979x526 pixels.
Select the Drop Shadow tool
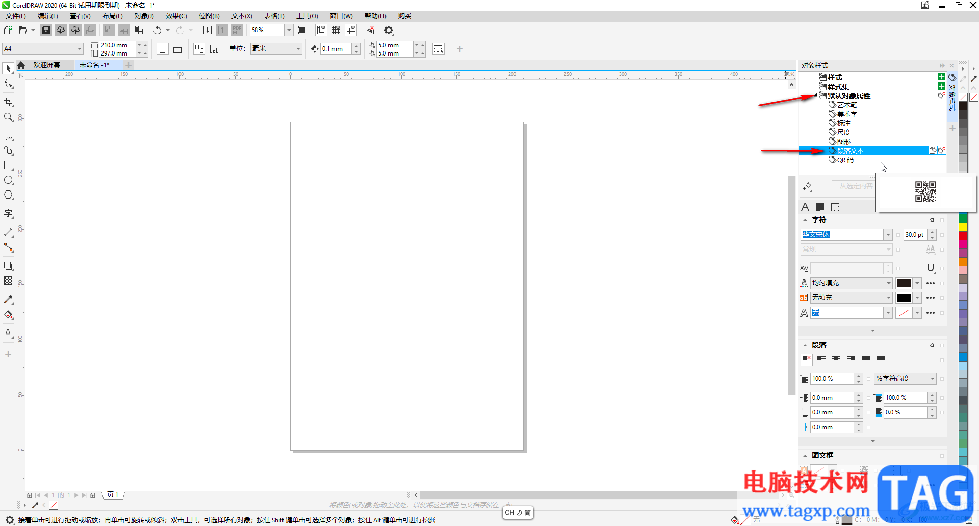click(x=8, y=266)
